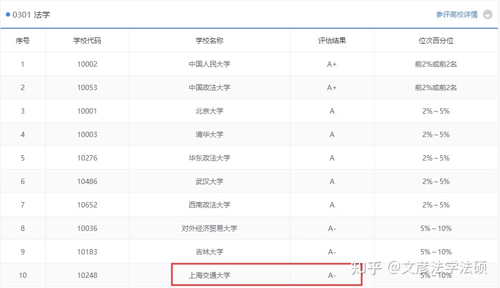
Task: Select school name 吉林大学
Action: point(209,252)
